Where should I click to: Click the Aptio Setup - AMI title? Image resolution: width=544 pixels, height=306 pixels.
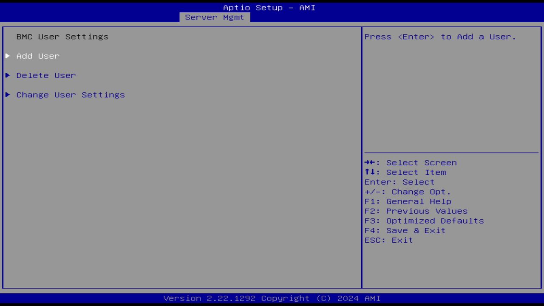click(269, 8)
